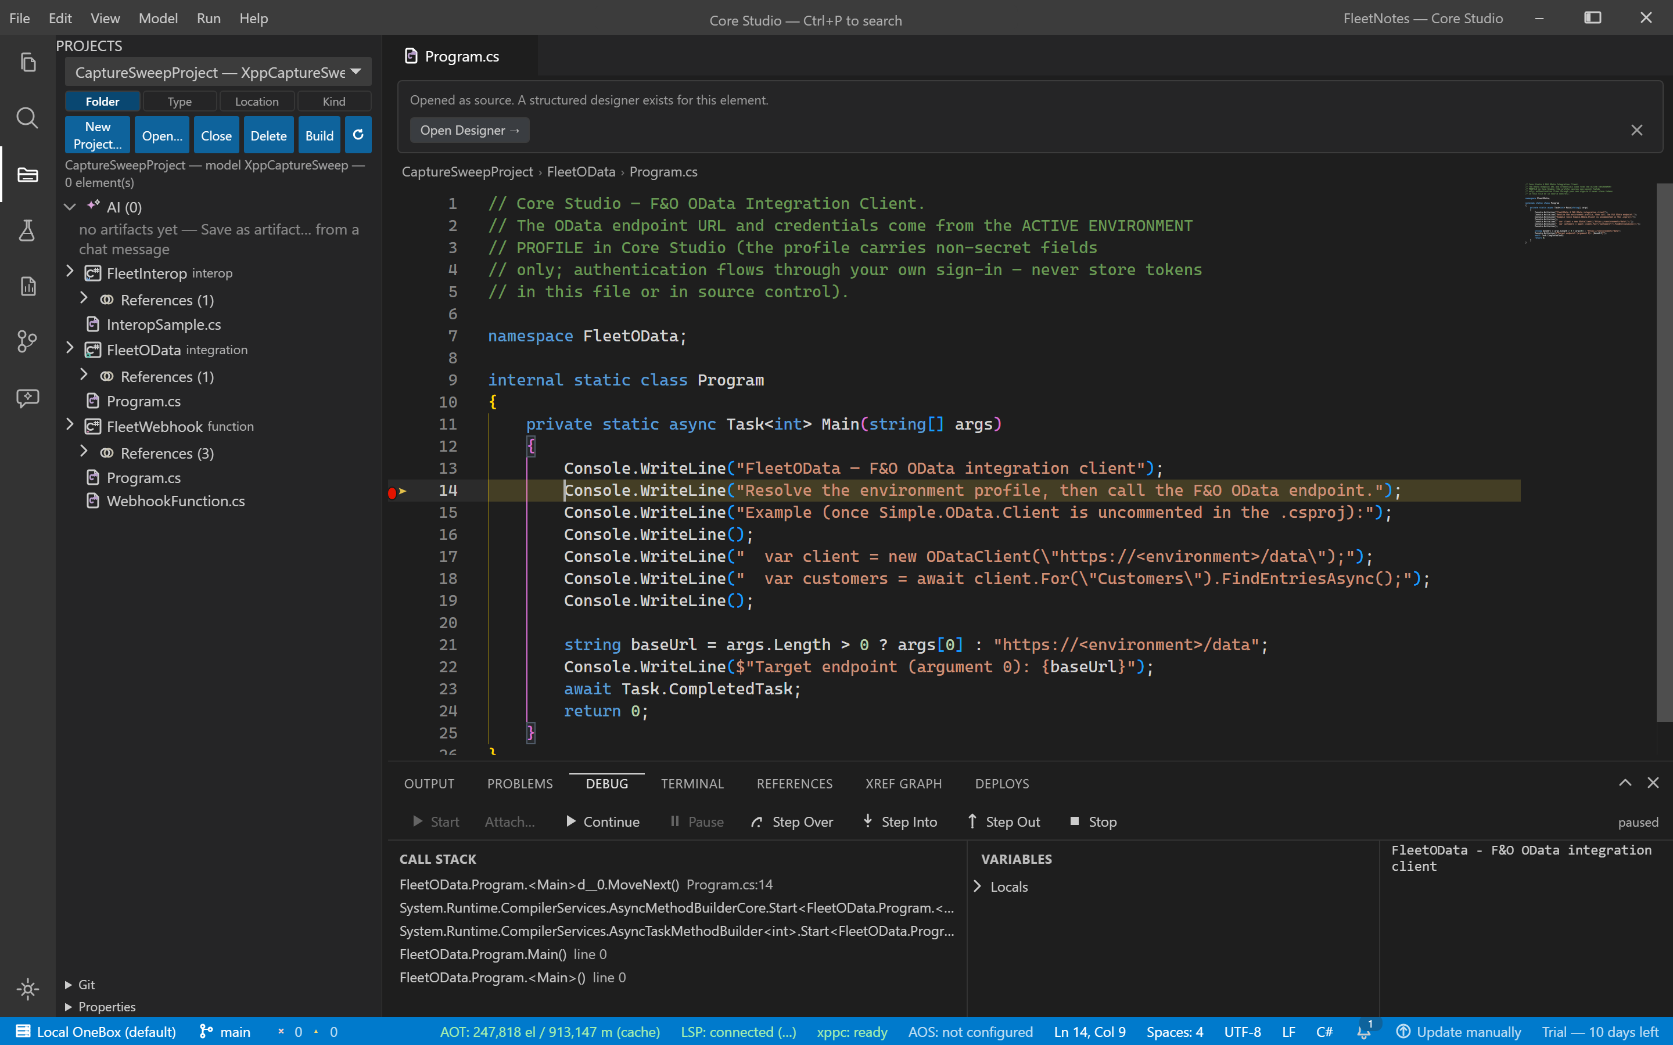Viewport: 1673px width, 1045px height.
Task: Switch grouping to Location
Action: coord(257,101)
